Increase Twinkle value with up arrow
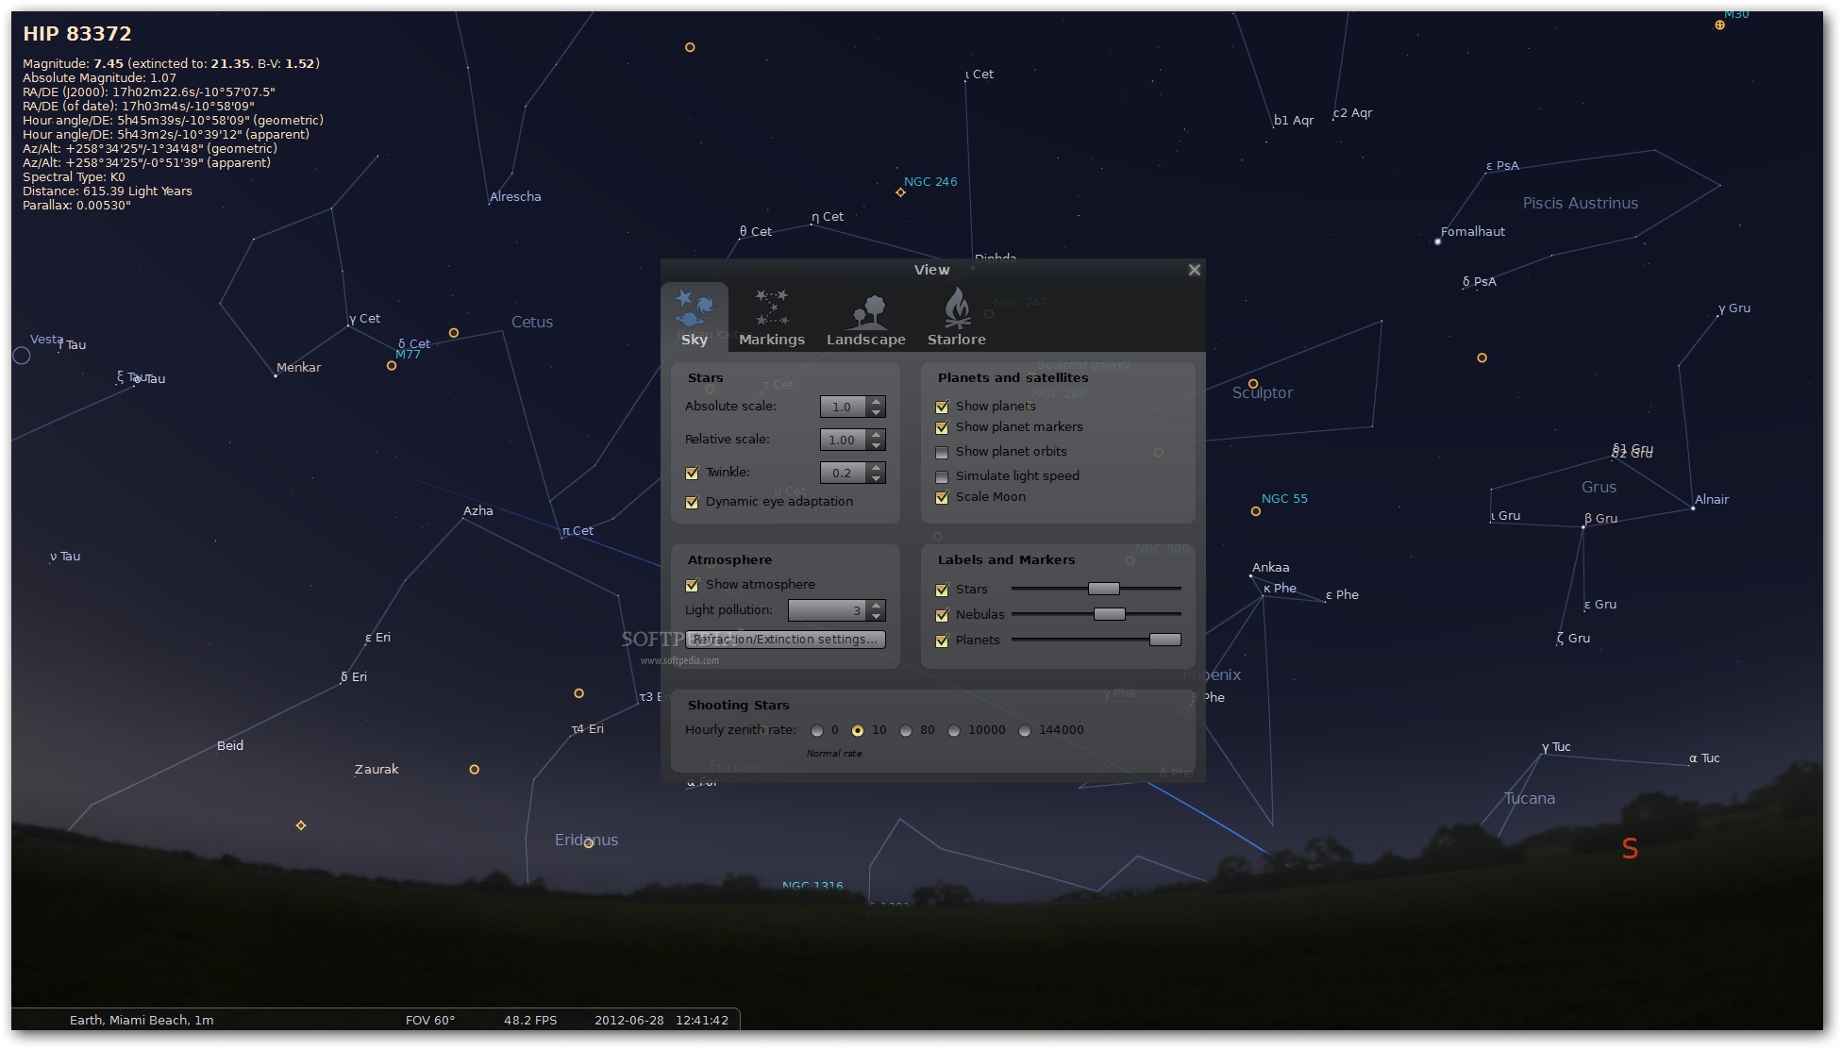 coord(876,467)
